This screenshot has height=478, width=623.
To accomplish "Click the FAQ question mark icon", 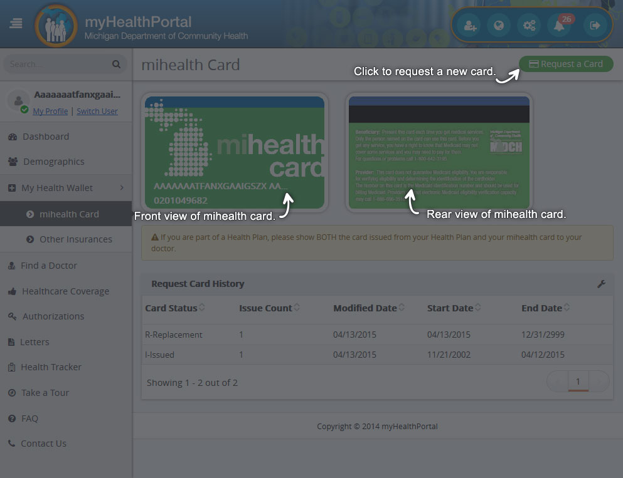I will click(12, 418).
